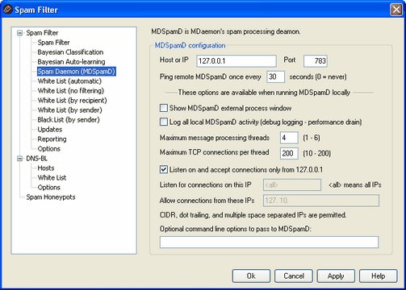This screenshot has height=290, width=406.
Task: Click the Port field showing 783
Action: pyautogui.click(x=316, y=61)
